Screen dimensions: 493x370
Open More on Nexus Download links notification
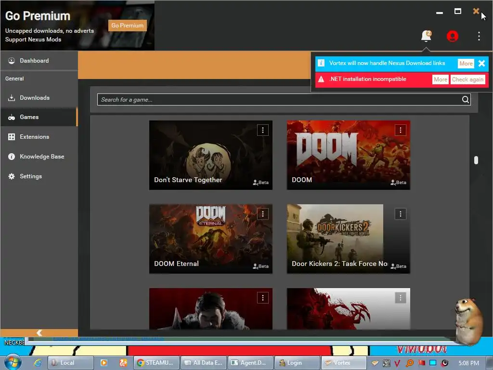click(466, 64)
